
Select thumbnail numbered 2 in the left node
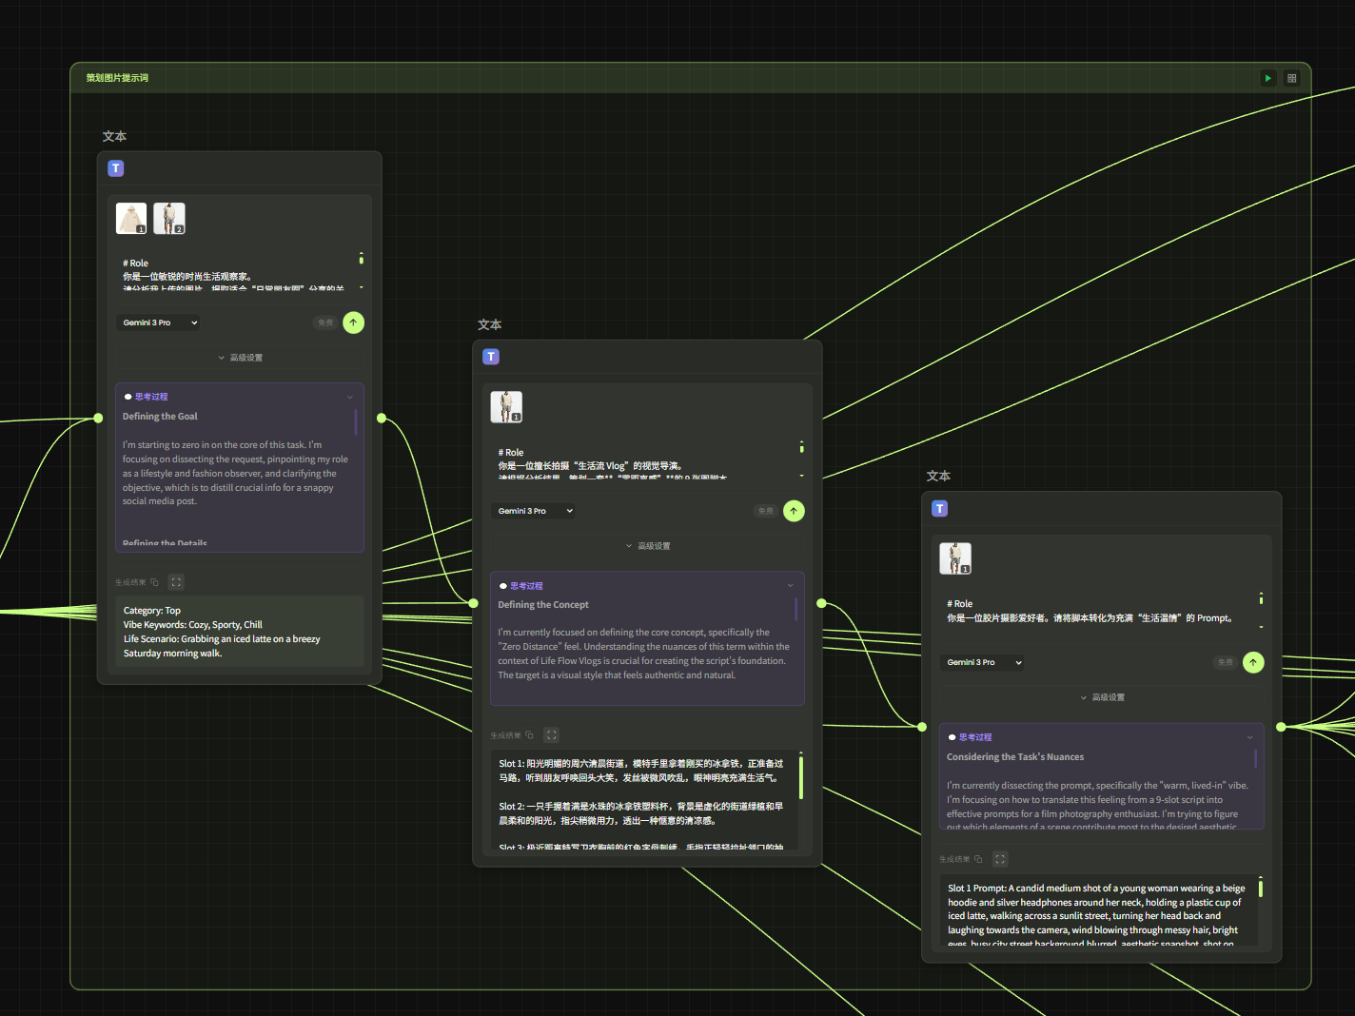click(169, 218)
